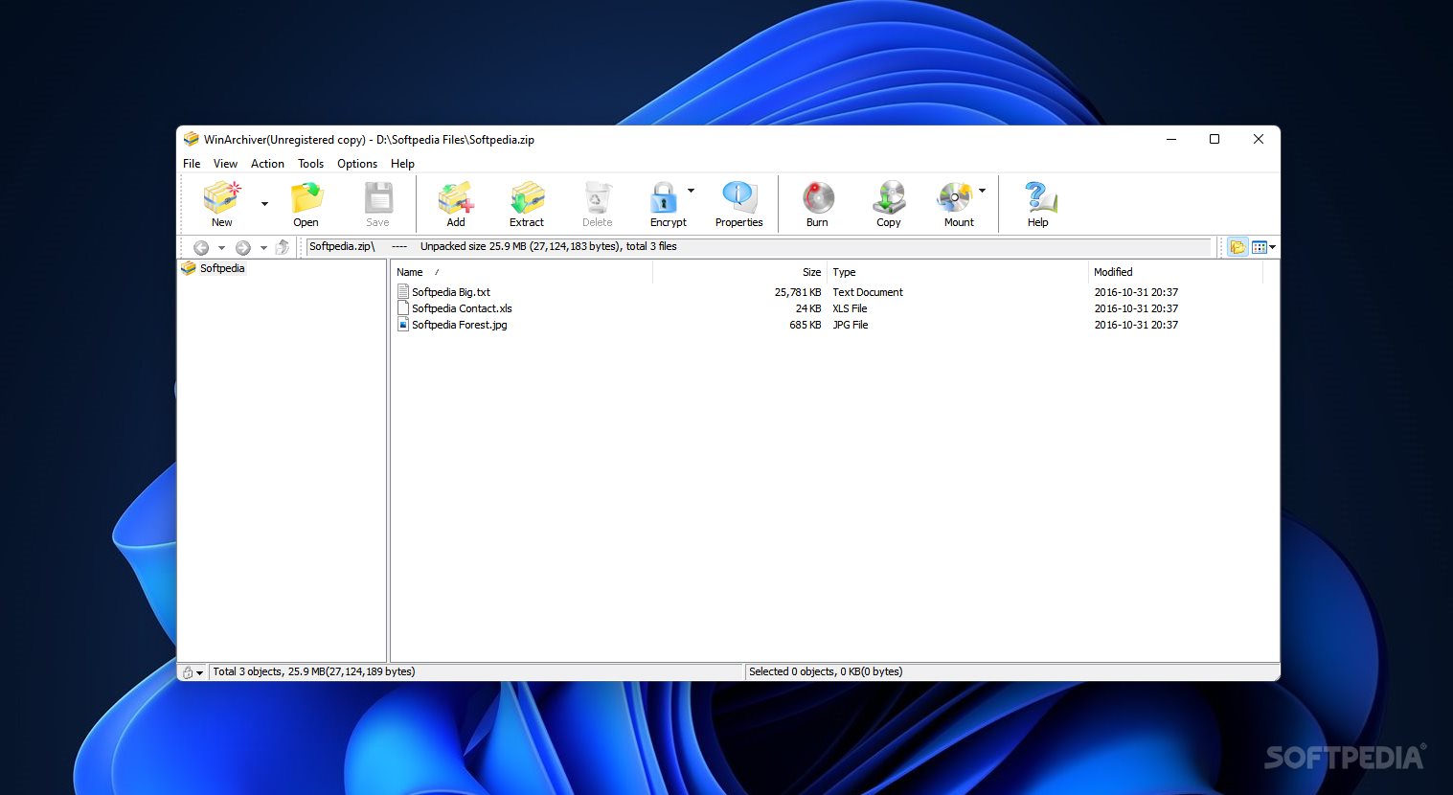
Task: Select Softpedia in the folder tree
Action: tap(222, 268)
